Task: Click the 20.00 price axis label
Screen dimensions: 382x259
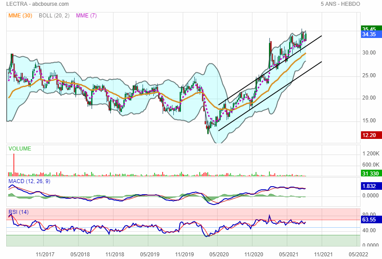Action: [369, 98]
